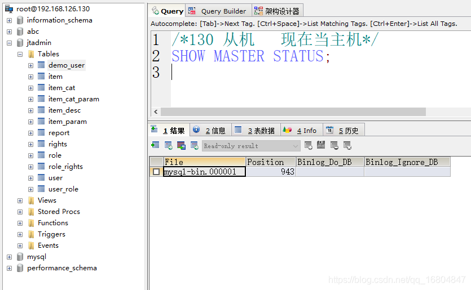
Task: Click the delete row grid icon
Action: [334, 145]
